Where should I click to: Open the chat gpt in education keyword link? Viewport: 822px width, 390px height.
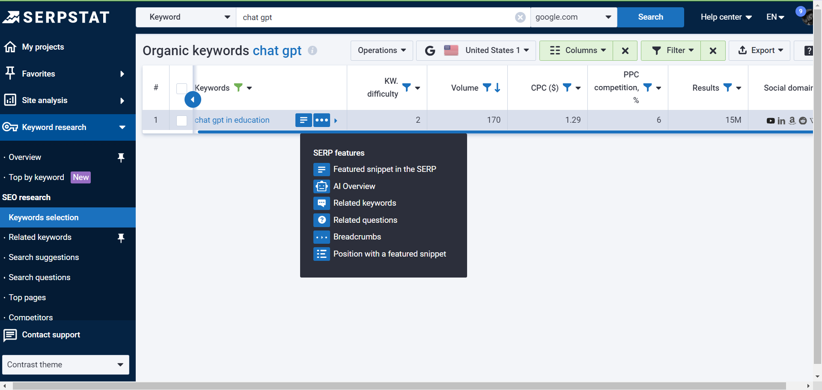[232, 120]
